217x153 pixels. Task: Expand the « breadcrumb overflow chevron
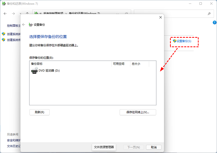40,14
